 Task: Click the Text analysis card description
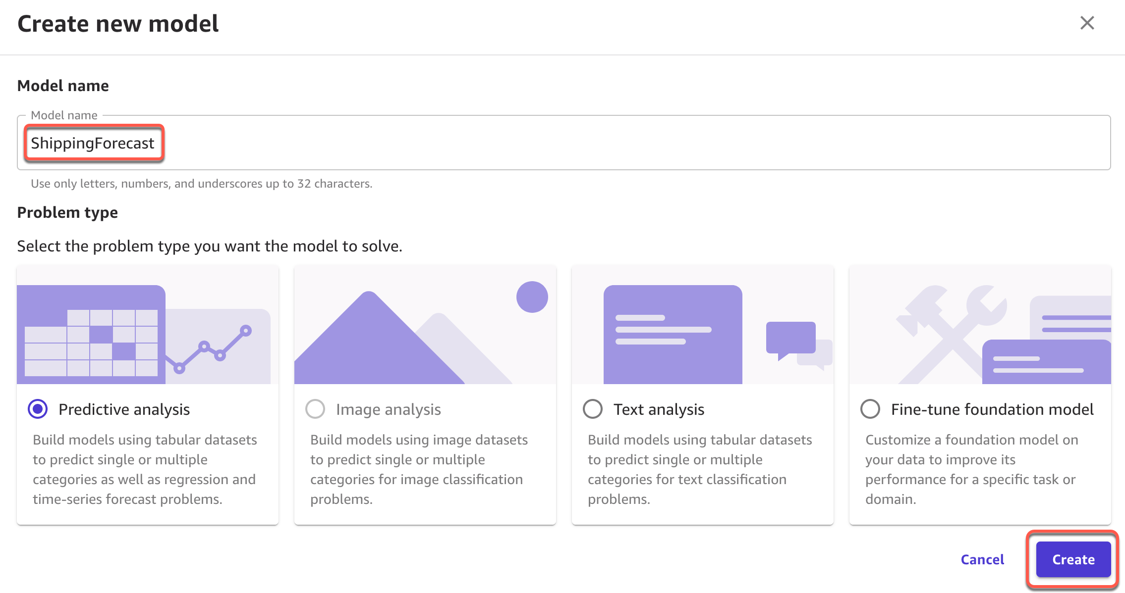click(x=700, y=469)
